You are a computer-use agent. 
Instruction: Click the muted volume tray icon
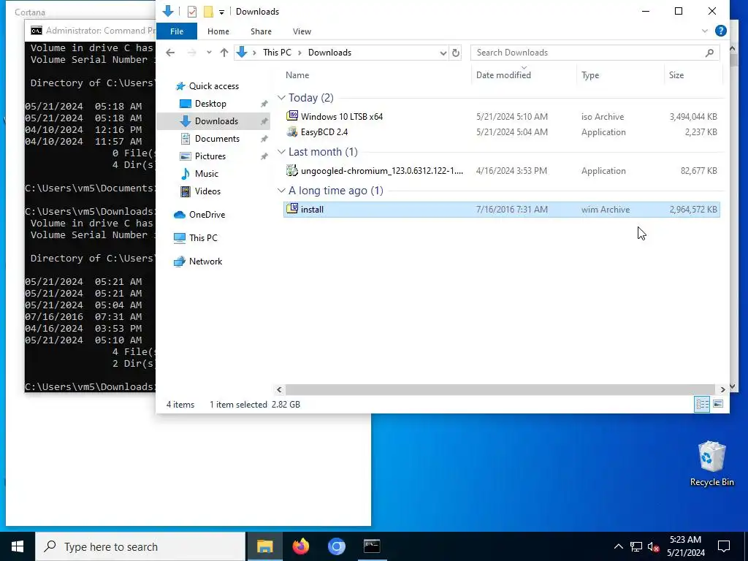click(654, 546)
